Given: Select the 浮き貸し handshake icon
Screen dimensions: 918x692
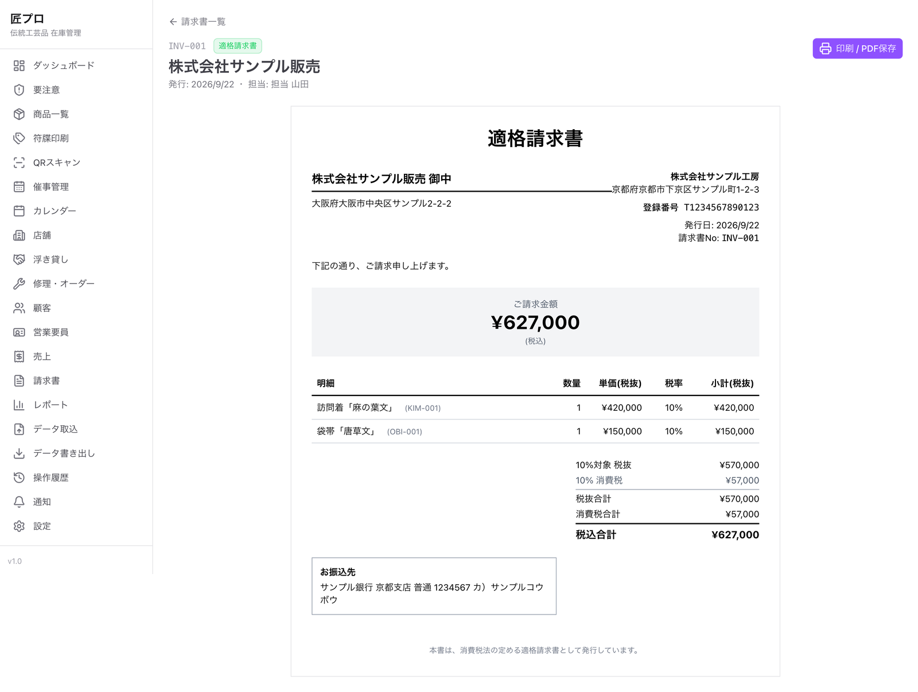Looking at the screenshot, I should (x=19, y=259).
